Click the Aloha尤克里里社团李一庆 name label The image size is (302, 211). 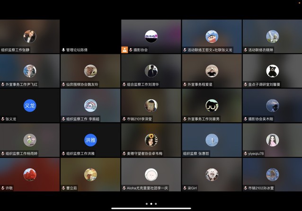pos(147,188)
